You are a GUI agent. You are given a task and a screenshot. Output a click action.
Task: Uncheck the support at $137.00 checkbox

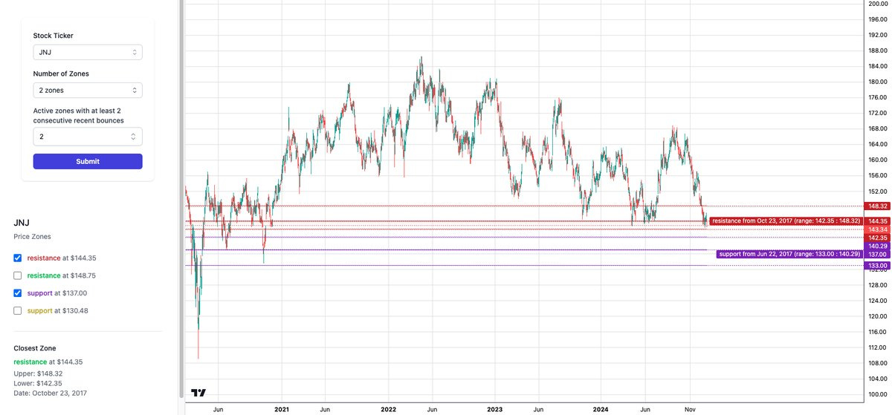click(x=18, y=293)
